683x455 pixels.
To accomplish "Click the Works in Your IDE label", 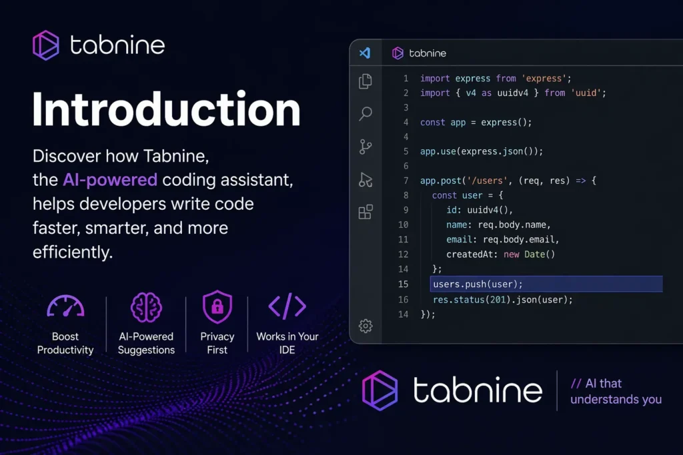I will pyautogui.click(x=287, y=343).
